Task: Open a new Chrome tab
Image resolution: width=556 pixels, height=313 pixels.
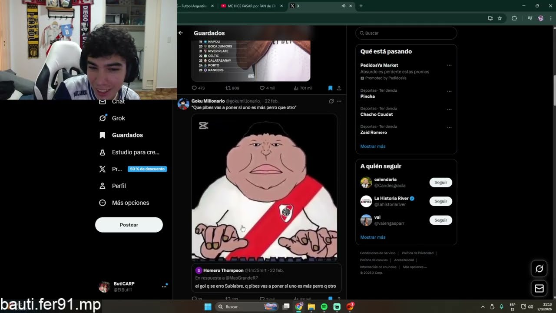Action: [x=361, y=6]
